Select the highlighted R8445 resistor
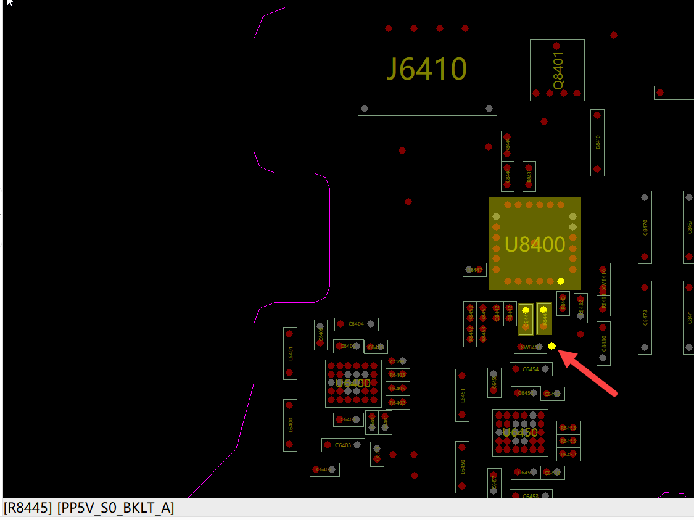 544,319
